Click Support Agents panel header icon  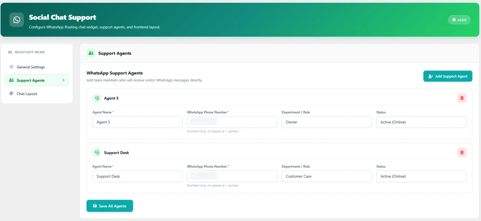coord(91,53)
